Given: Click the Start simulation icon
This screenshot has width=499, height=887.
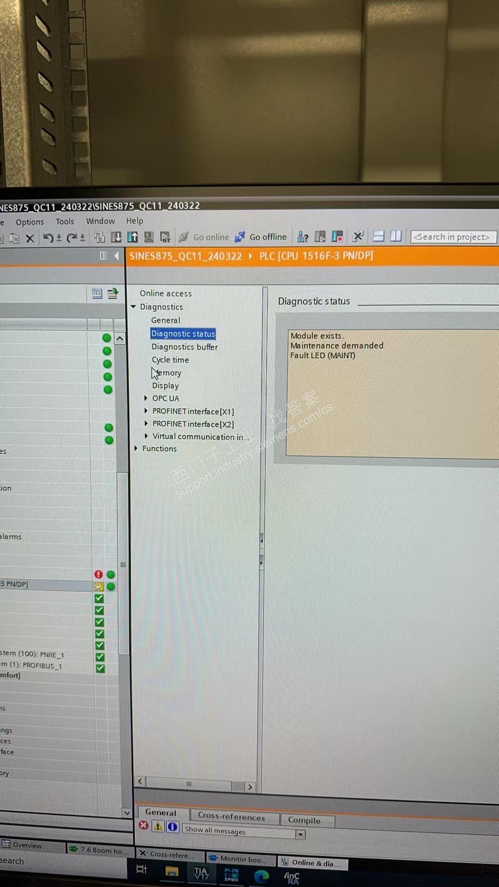Looking at the screenshot, I should click(x=149, y=237).
